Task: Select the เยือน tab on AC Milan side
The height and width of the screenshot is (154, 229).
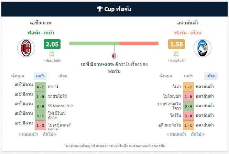Action: coord(63,76)
